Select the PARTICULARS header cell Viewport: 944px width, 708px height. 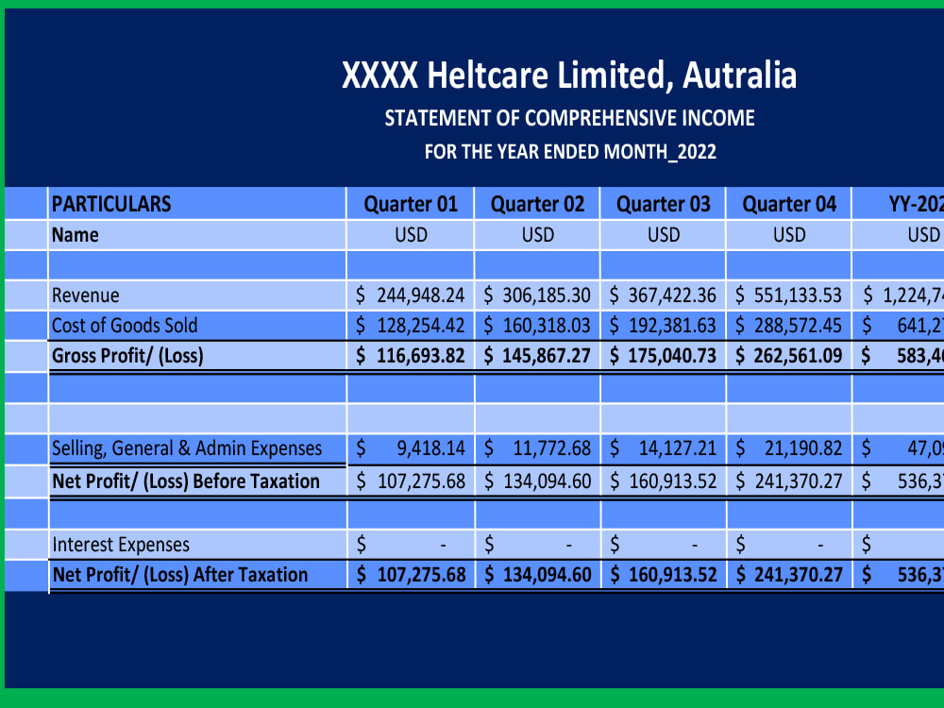(x=197, y=204)
